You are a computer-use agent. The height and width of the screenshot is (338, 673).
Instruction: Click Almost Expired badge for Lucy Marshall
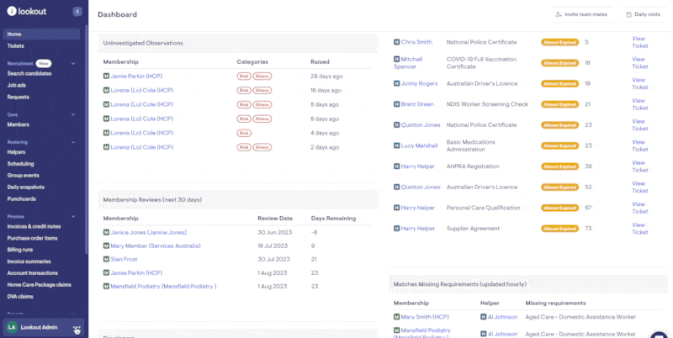coord(559,145)
